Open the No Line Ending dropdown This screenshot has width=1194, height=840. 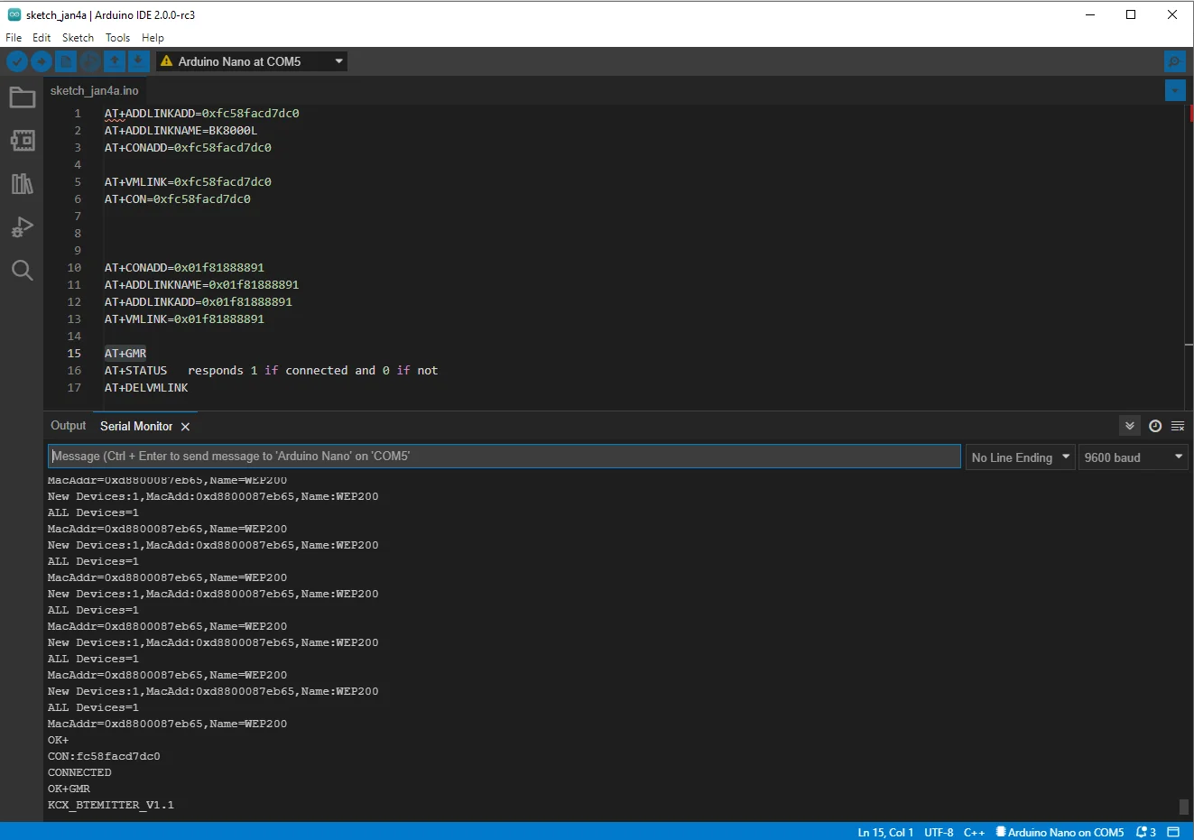click(x=1021, y=457)
